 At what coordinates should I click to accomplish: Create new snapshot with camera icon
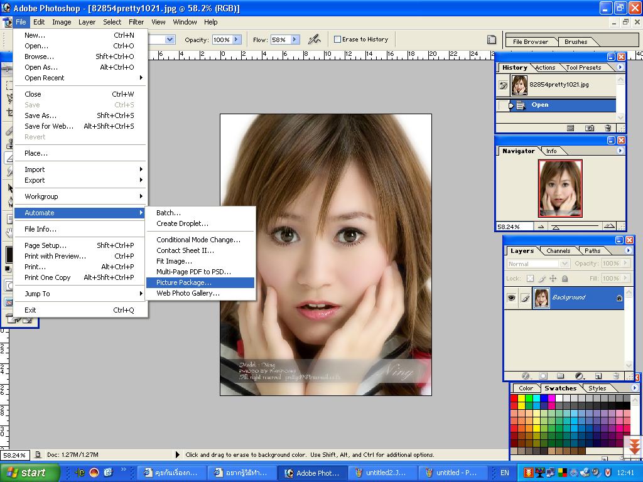589,128
